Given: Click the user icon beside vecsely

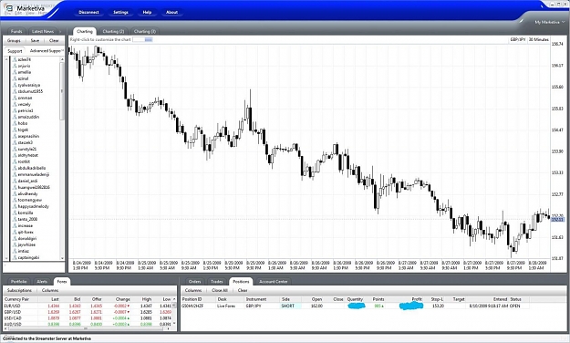Looking at the screenshot, I should coord(15,104).
